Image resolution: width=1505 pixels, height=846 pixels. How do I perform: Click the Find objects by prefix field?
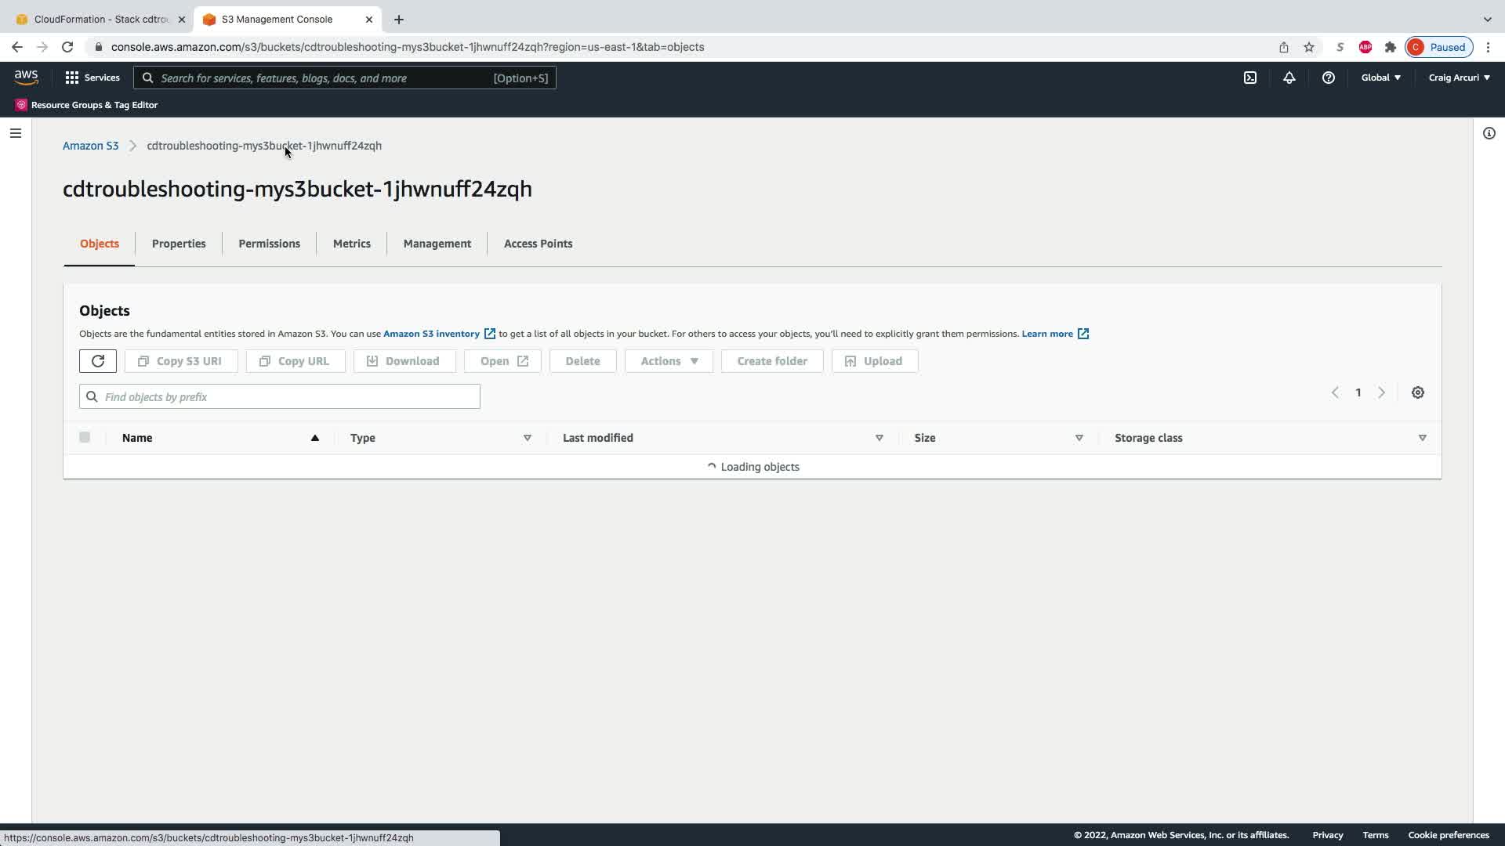coord(280,397)
